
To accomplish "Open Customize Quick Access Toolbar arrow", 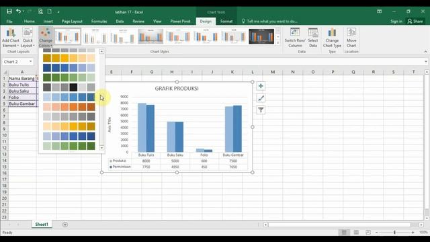I will point(58,11).
